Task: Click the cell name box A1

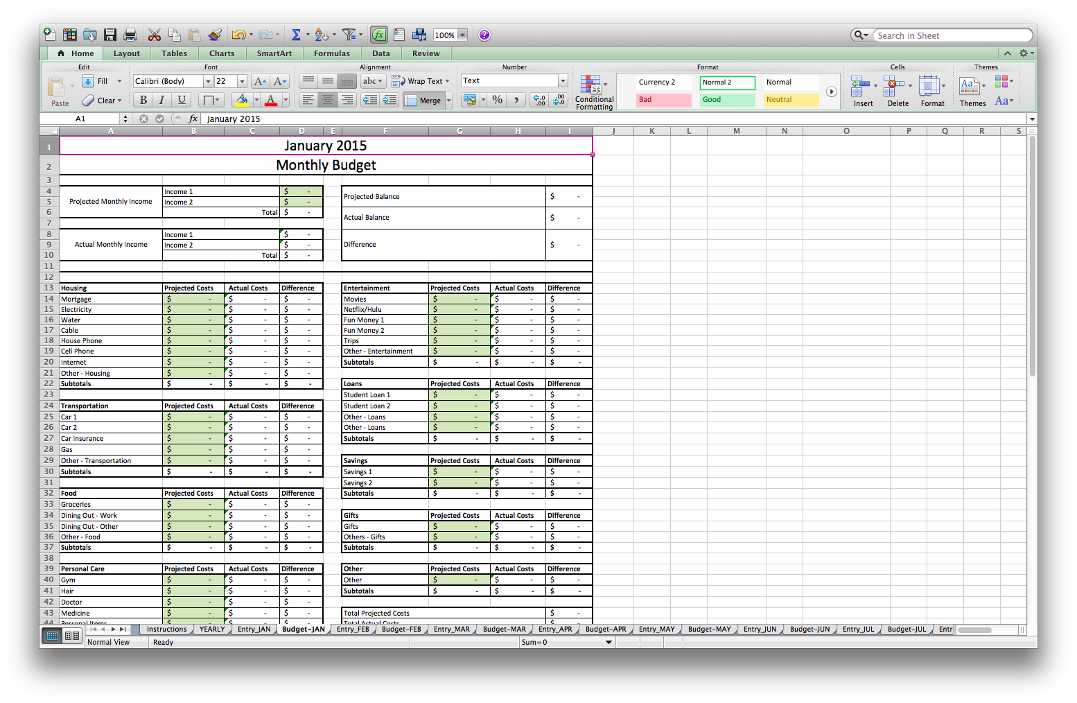Action: coord(80,119)
